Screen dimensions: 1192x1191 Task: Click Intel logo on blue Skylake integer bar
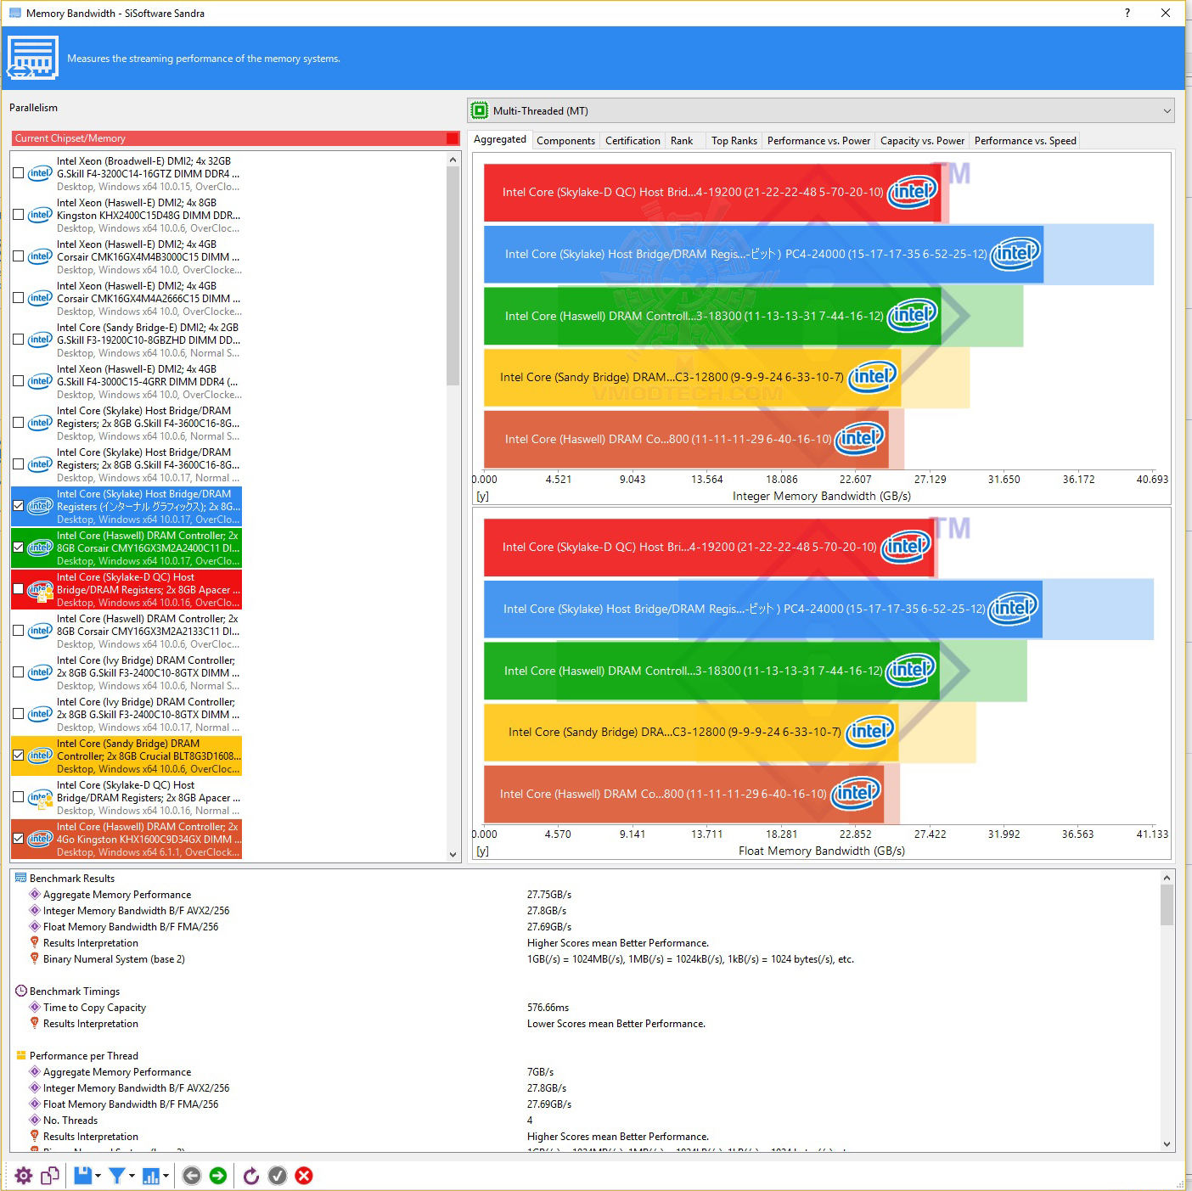(1015, 253)
